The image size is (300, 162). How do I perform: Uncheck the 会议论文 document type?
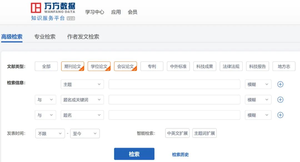(125, 67)
